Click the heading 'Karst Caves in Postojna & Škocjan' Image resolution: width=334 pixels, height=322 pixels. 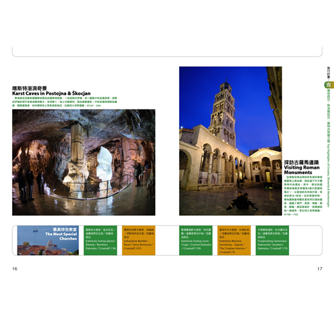[51, 93]
